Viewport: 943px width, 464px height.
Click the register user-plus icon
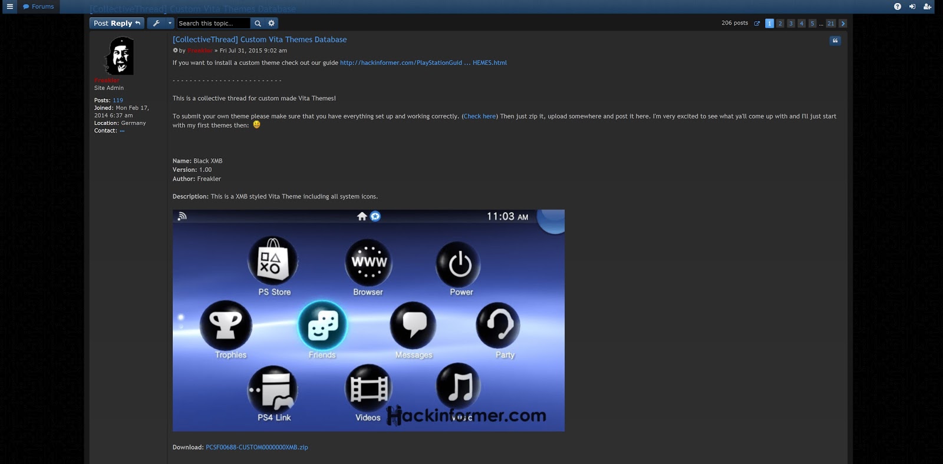pos(927,6)
